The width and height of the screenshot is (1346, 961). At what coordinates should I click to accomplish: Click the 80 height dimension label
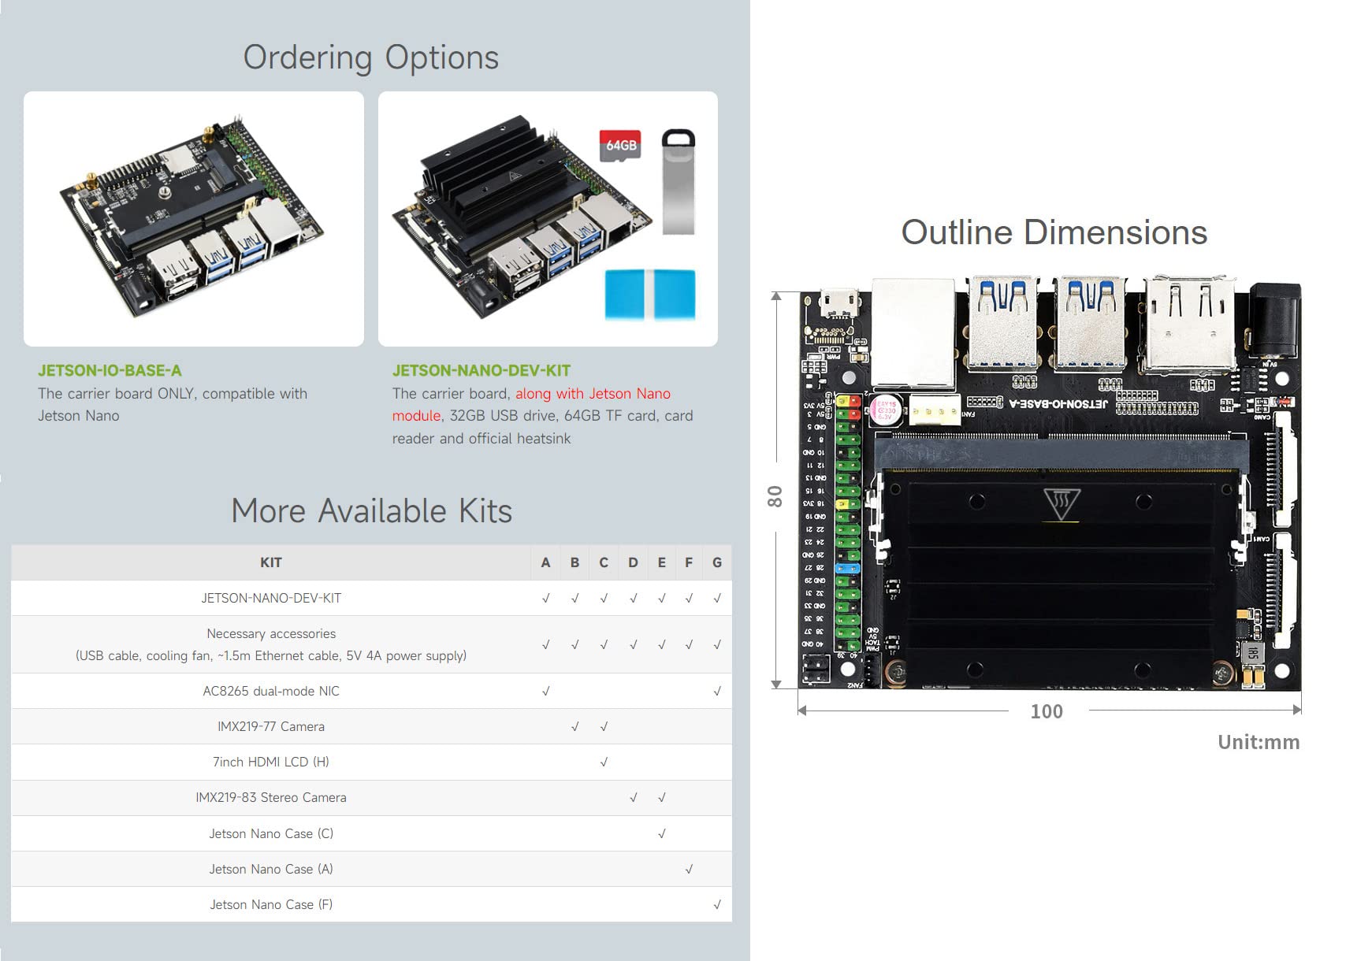pos(775,496)
